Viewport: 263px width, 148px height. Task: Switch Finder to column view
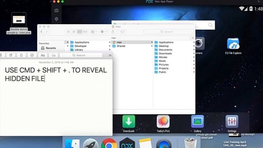click(79, 32)
